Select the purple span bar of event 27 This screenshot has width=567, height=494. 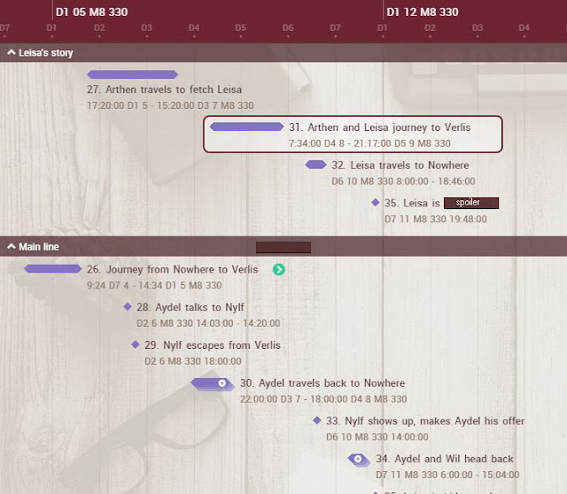[133, 74]
